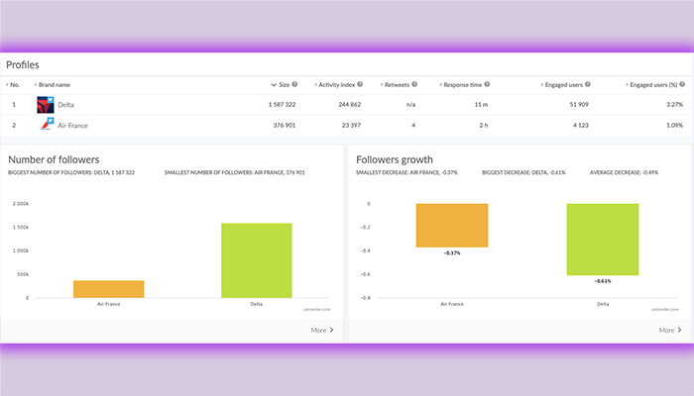Sort table by Brand name column
694x396 pixels.
pos(53,85)
